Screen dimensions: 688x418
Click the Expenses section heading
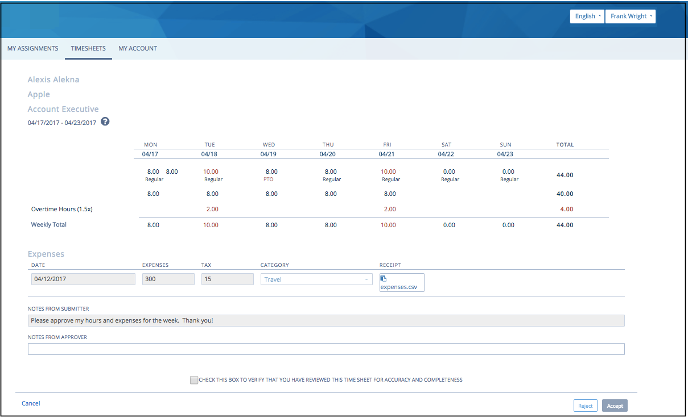46,254
